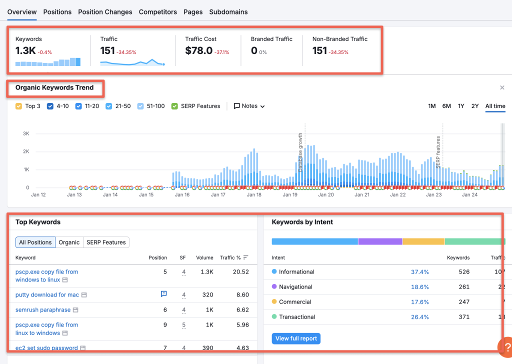Click the purple Navigational segment of the intent bar
Image resolution: width=512 pixels, height=364 pixels.
(379, 241)
